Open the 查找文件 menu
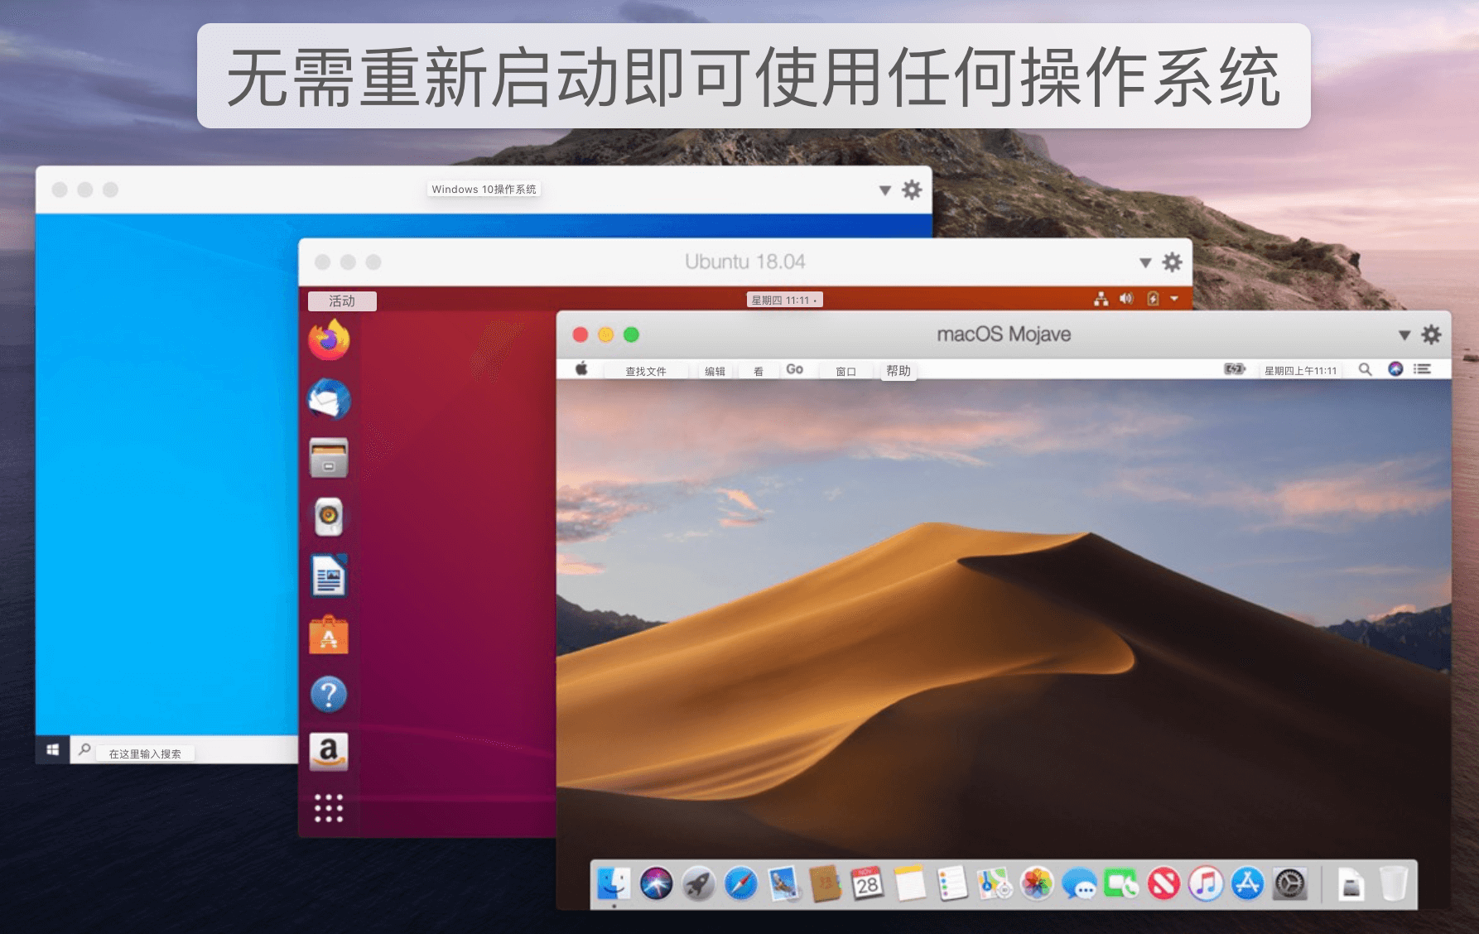 646,371
